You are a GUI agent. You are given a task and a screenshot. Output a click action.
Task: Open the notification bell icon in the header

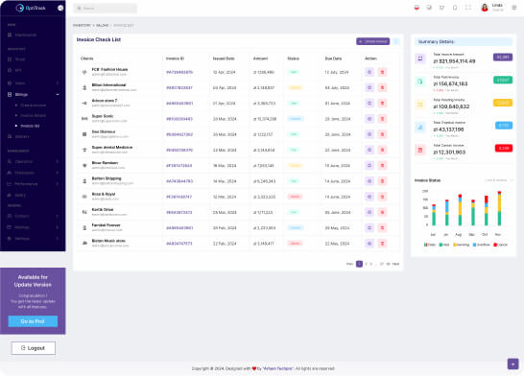455,8
